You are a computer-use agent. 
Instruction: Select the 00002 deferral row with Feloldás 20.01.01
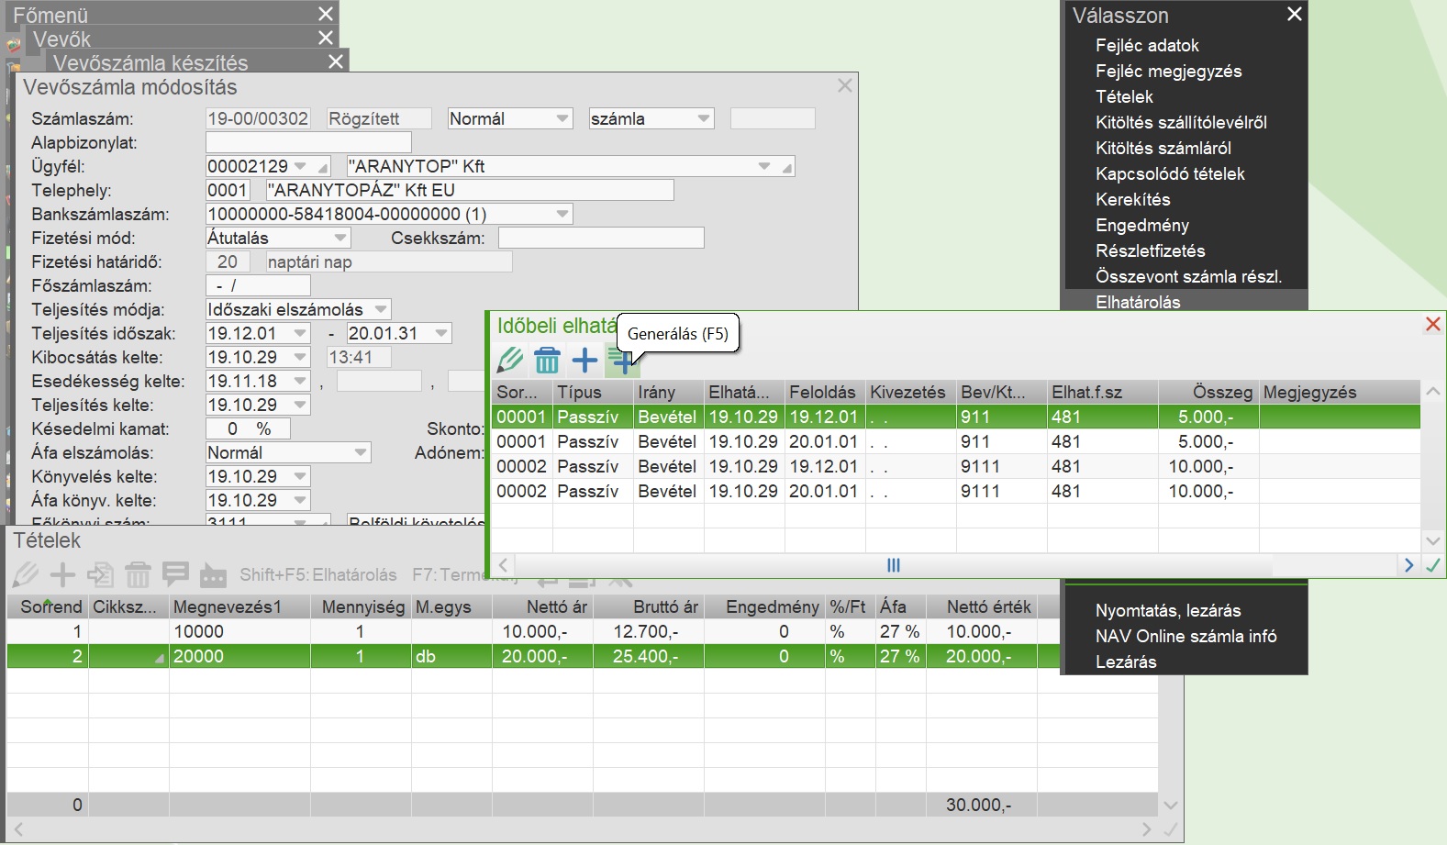955,491
